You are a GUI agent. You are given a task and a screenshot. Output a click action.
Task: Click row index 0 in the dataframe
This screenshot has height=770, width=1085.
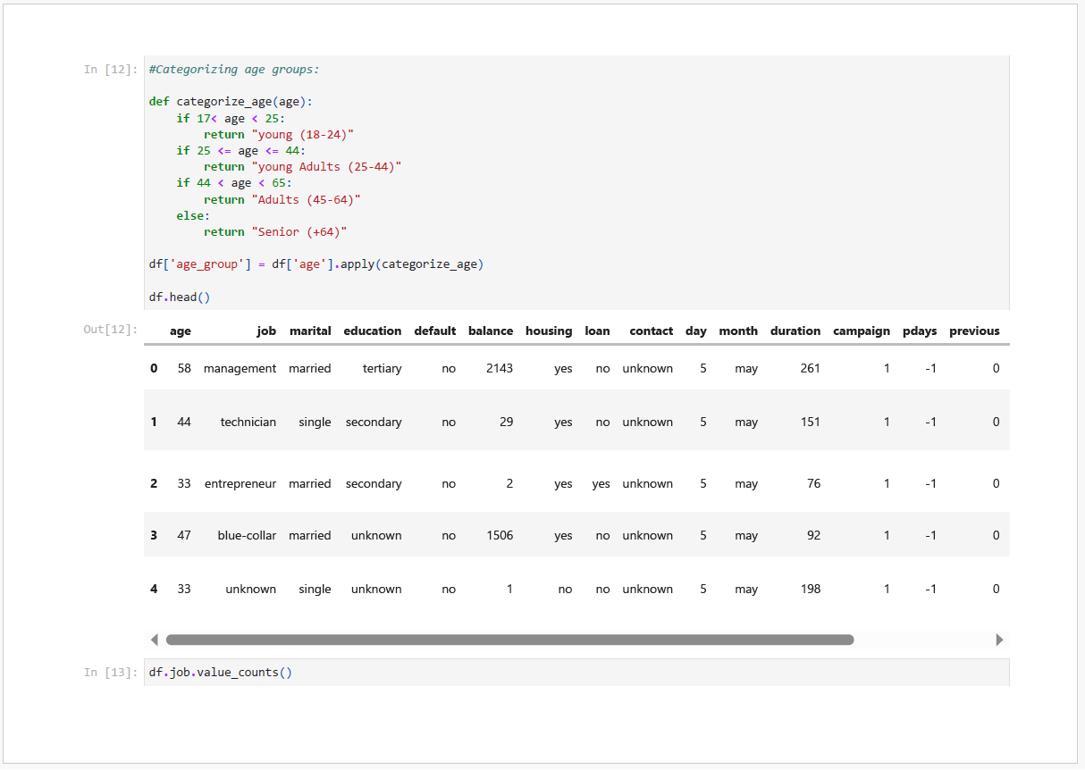(x=154, y=368)
